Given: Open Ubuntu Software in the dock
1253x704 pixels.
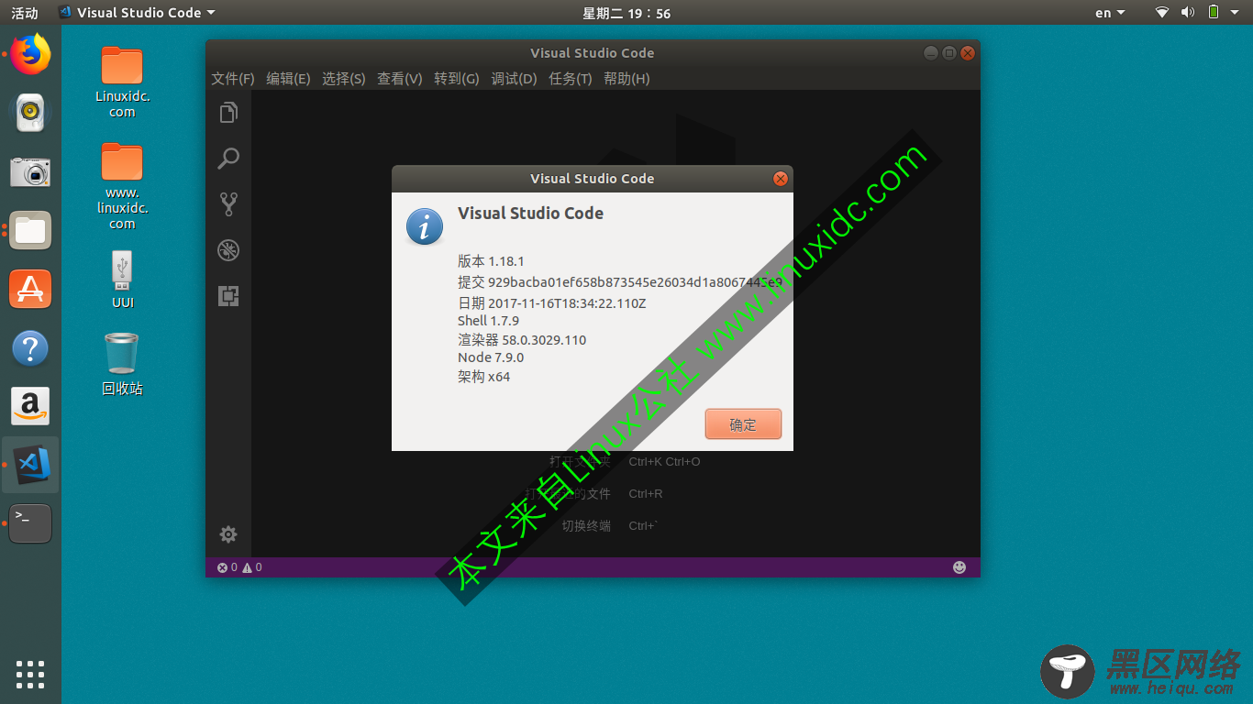Looking at the screenshot, I should (30, 289).
